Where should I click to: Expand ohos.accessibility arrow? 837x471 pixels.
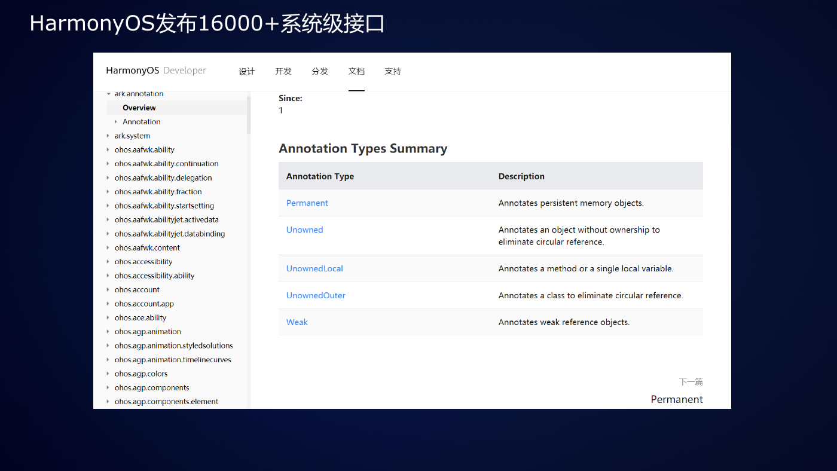point(108,262)
